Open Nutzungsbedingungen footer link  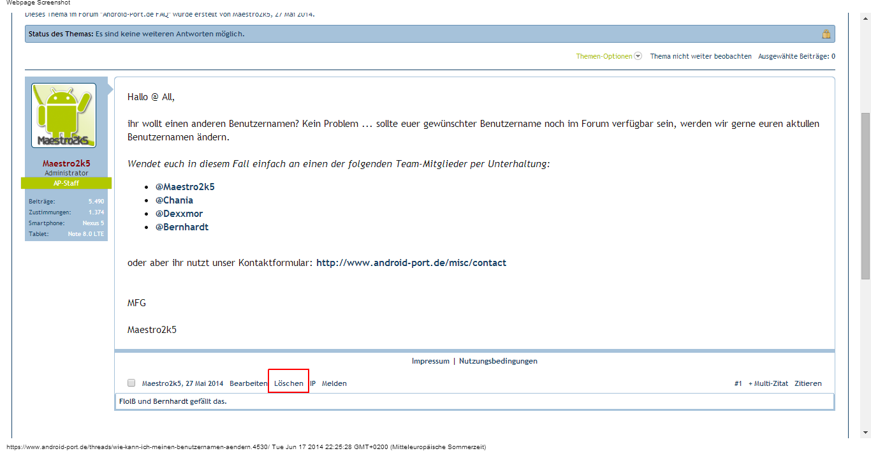[498, 361]
